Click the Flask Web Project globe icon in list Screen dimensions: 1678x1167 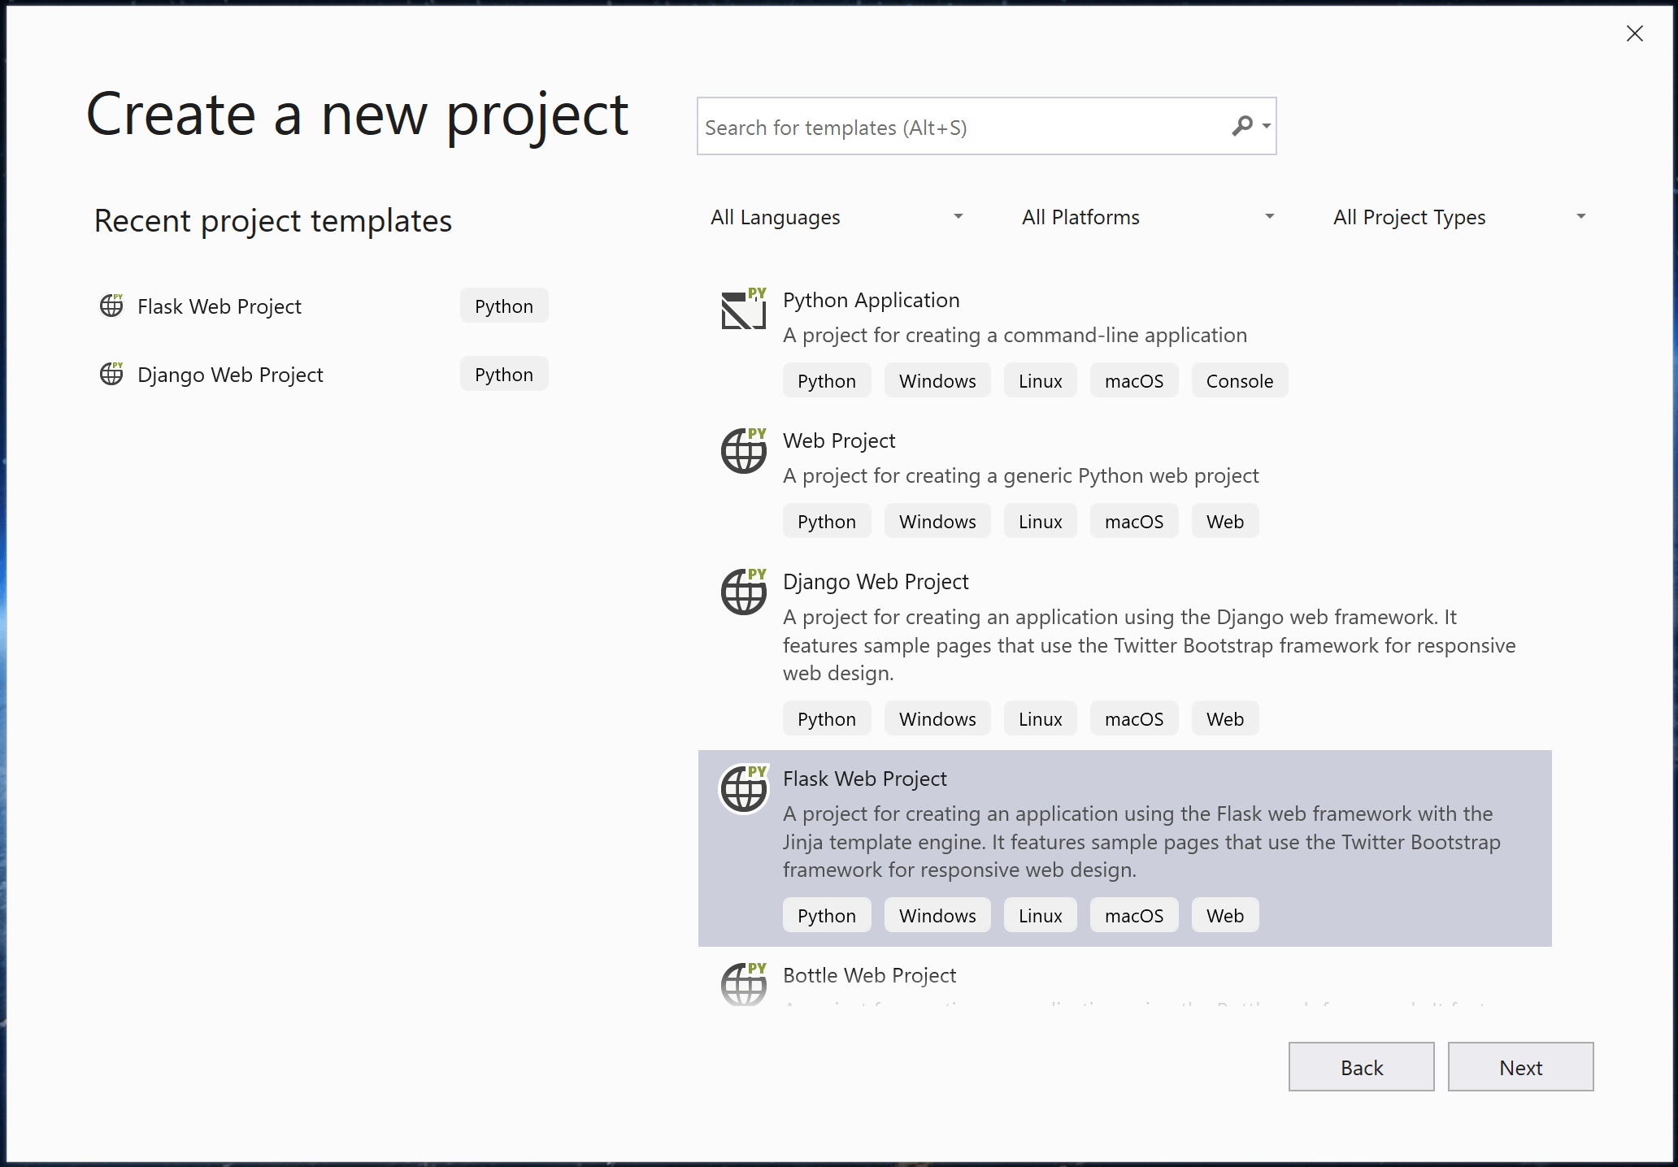(744, 788)
